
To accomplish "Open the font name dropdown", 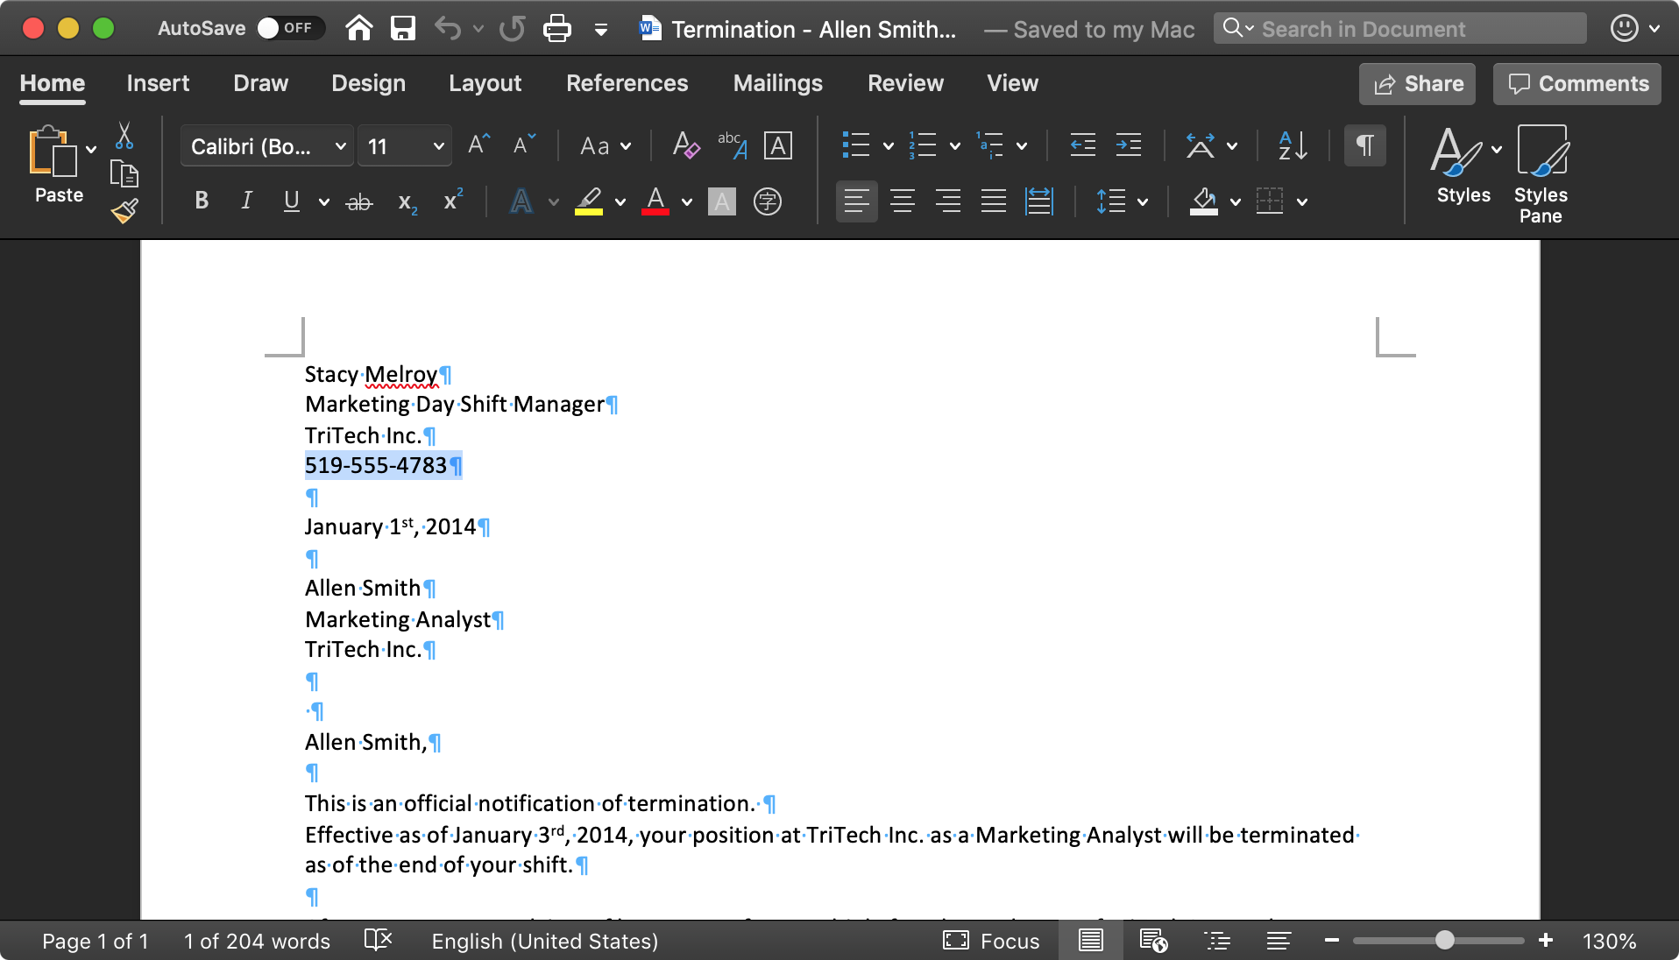I will click(340, 146).
